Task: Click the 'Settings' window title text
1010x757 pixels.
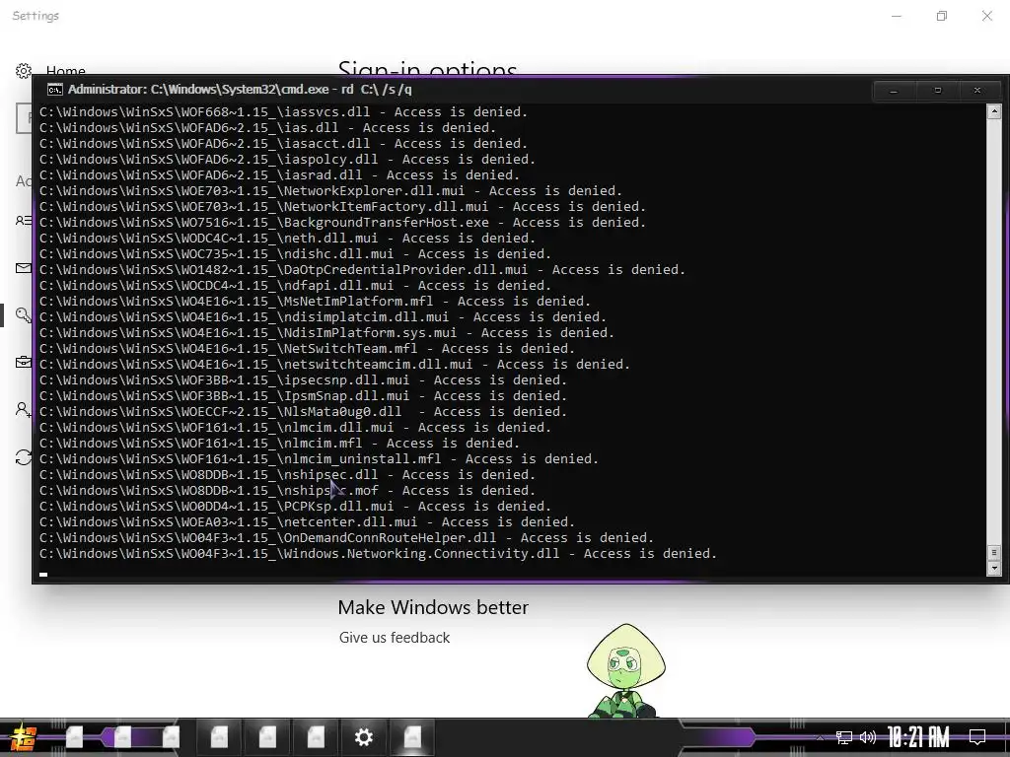Action: pyautogui.click(x=36, y=16)
